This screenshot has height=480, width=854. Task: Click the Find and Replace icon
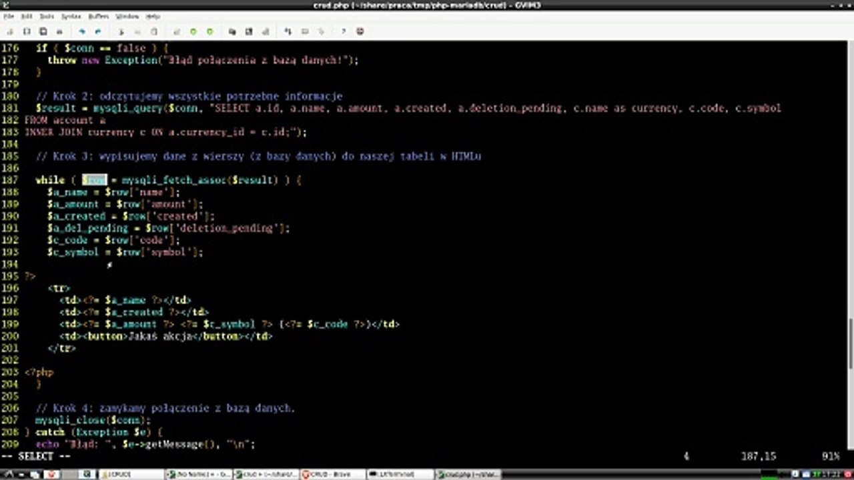177,31
